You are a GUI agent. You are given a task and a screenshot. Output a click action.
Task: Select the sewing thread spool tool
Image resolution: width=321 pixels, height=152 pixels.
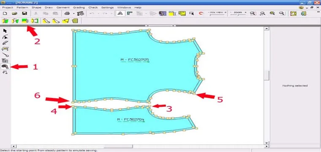click(x=5, y=66)
